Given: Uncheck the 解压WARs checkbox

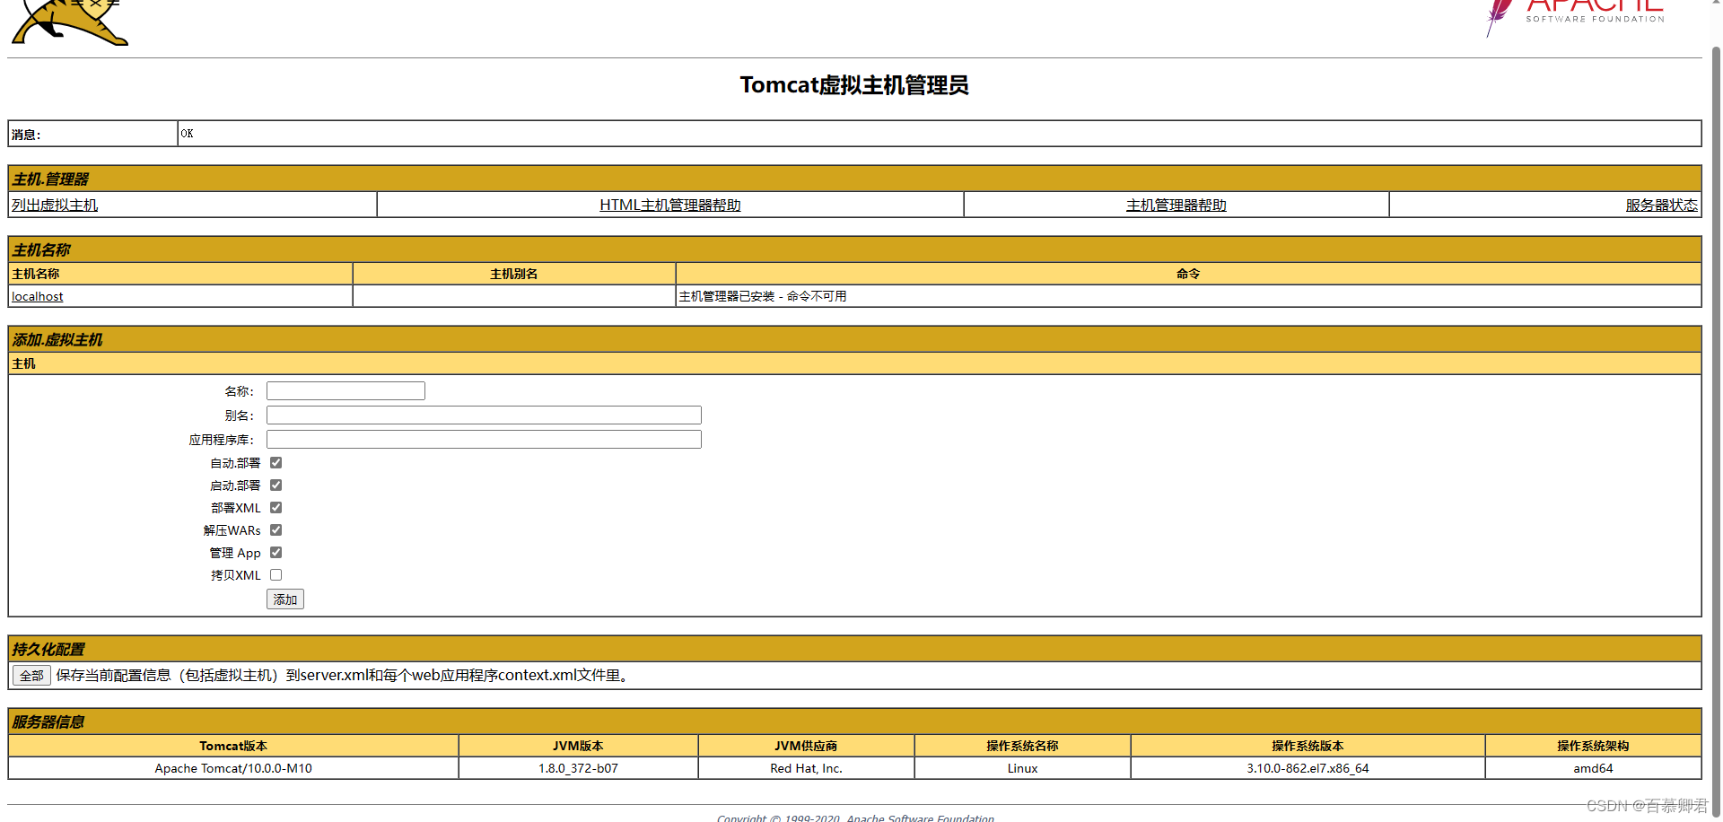Looking at the screenshot, I should pyautogui.click(x=276, y=530).
